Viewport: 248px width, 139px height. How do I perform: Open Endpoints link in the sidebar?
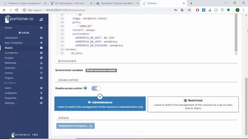pos(10,93)
